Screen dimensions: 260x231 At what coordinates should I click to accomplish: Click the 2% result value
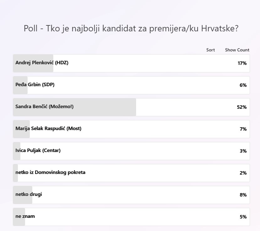click(243, 173)
